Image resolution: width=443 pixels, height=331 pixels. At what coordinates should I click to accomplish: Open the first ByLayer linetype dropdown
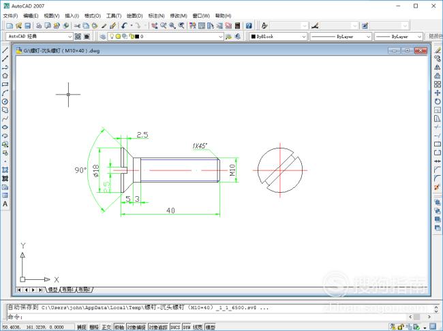[x=341, y=36]
